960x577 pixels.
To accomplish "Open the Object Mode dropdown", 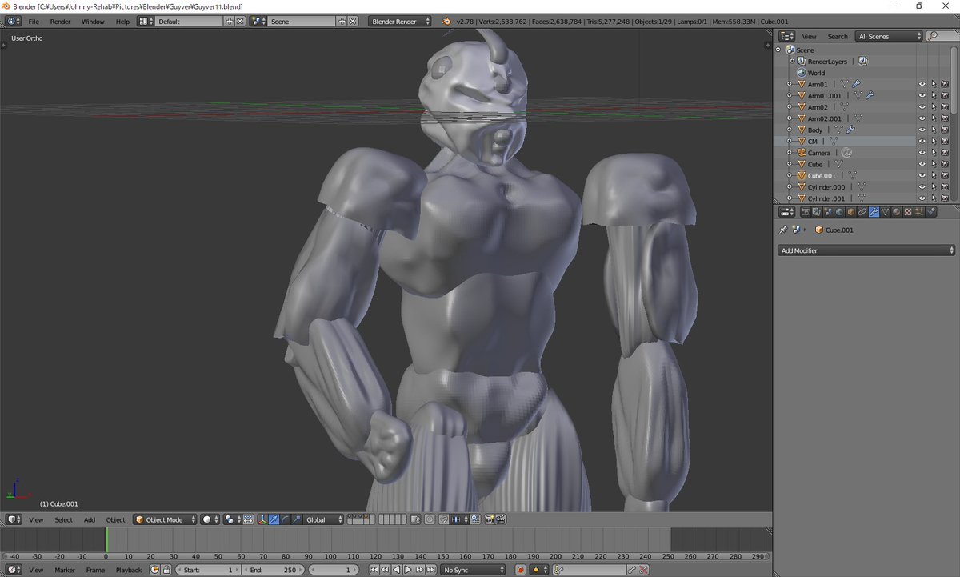I will pos(165,519).
